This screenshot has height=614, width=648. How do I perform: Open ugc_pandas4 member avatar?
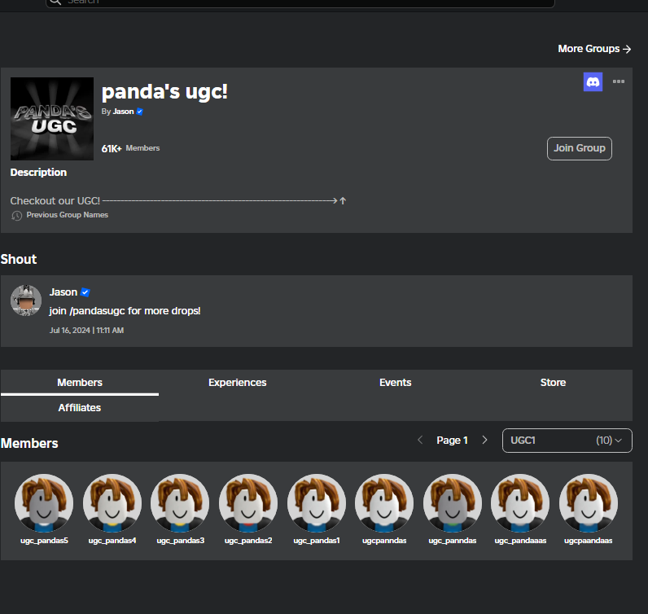click(112, 503)
